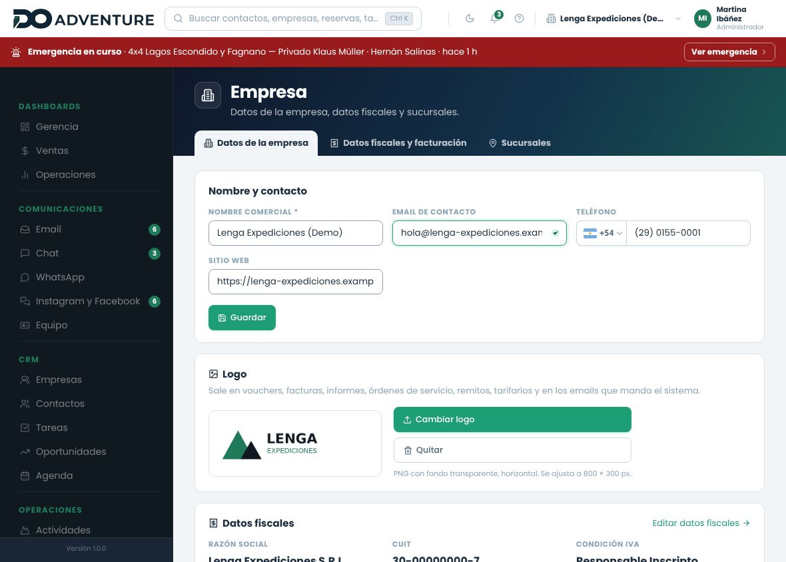Click the DO Adventure logo
Screen dimensions: 786x562
point(83,19)
